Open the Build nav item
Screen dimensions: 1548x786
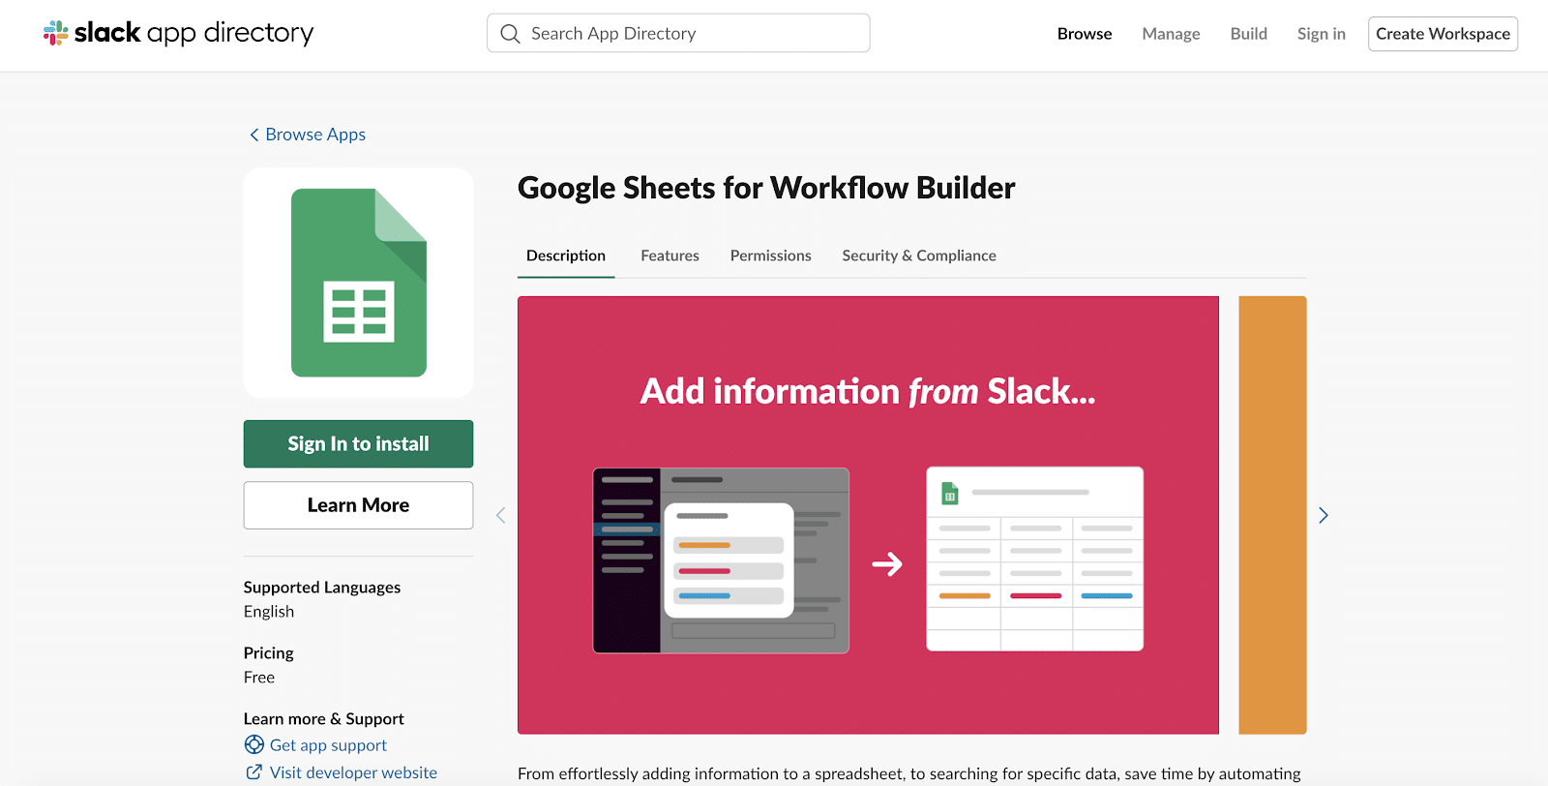[x=1249, y=34]
